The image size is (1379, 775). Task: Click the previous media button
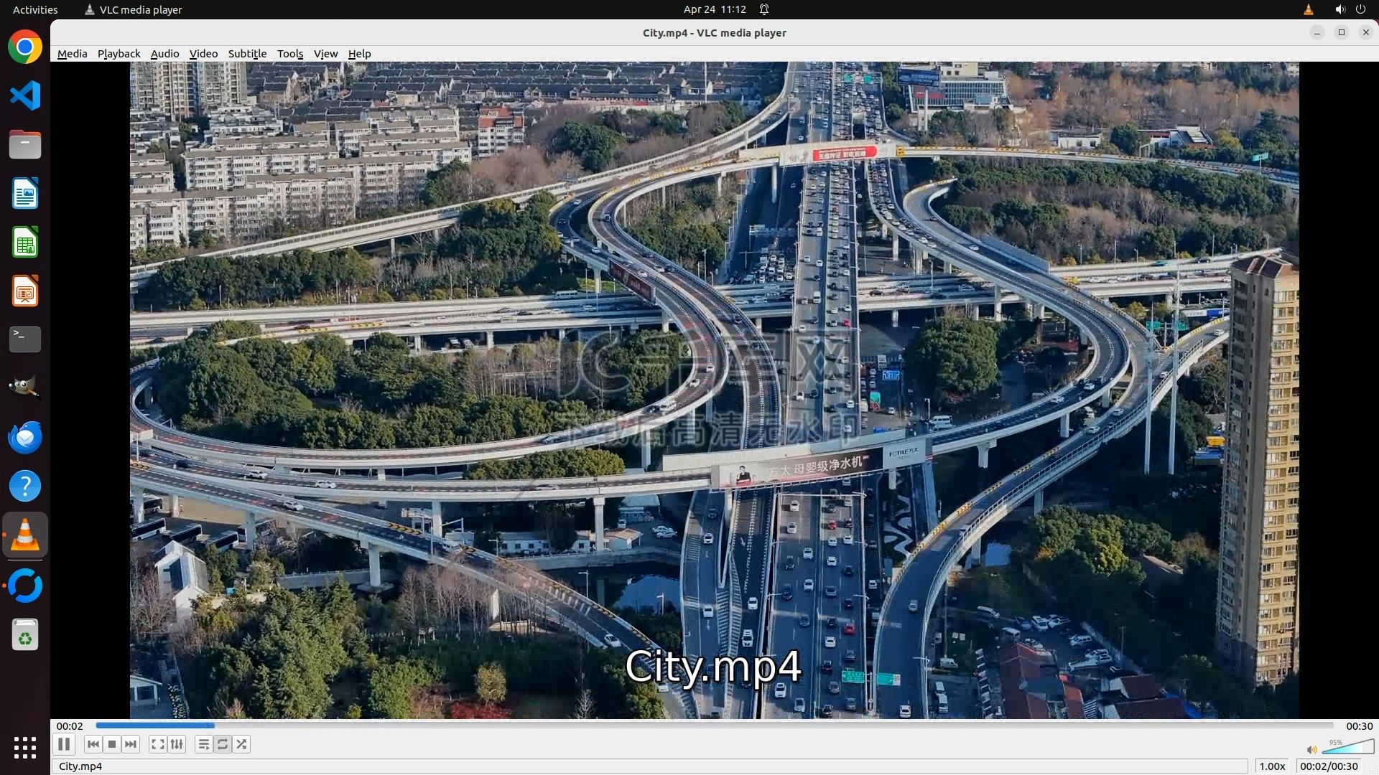point(93,744)
